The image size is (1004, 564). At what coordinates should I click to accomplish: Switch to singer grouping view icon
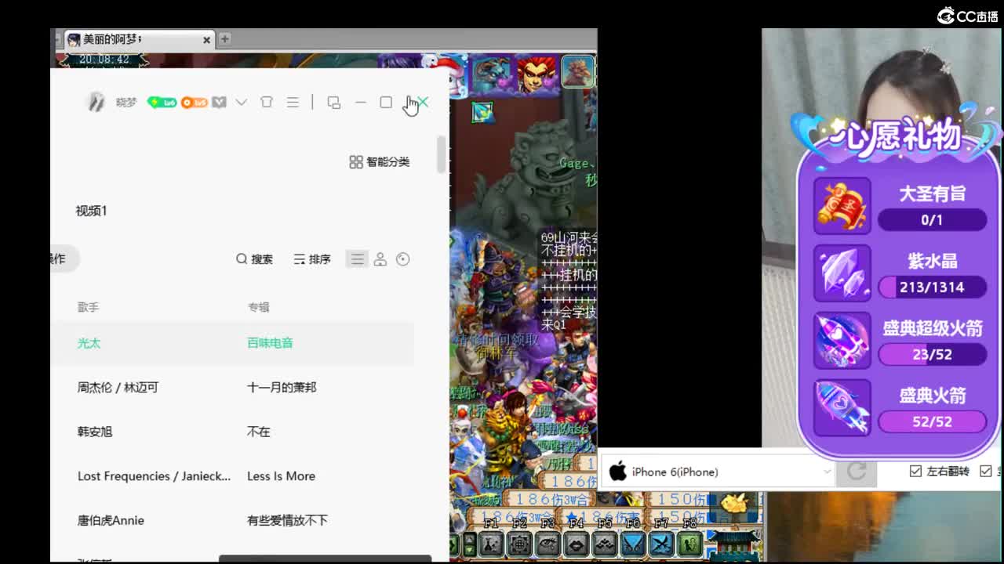tap(380, 259)
